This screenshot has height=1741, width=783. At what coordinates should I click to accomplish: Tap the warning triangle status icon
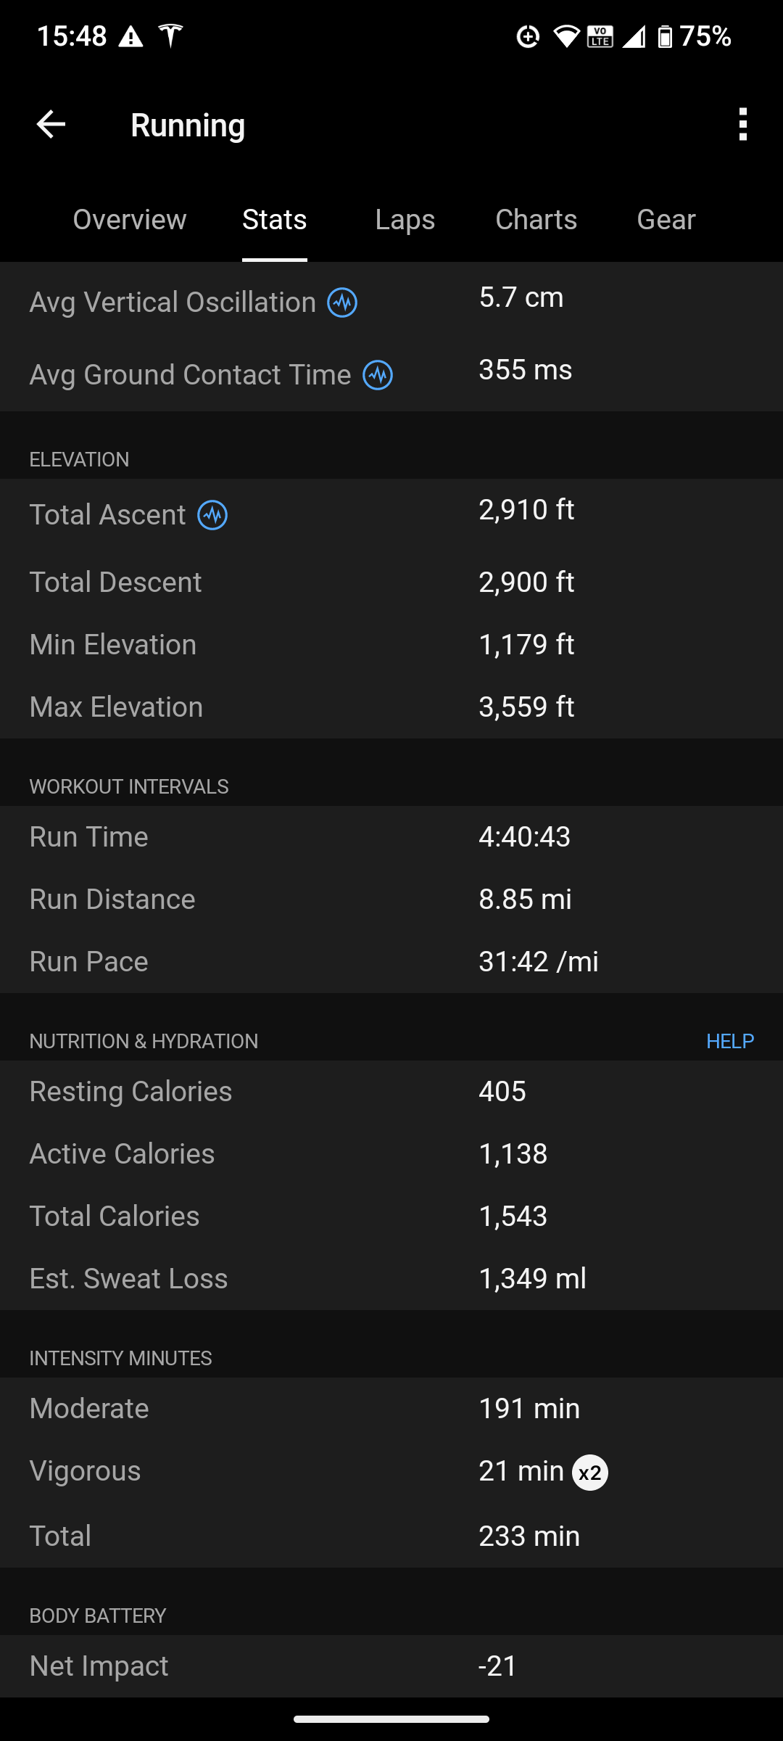click(131, 36)
